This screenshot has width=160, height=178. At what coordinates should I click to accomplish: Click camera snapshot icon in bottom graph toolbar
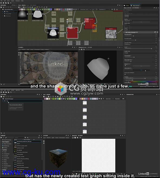(x=49, y=97)
